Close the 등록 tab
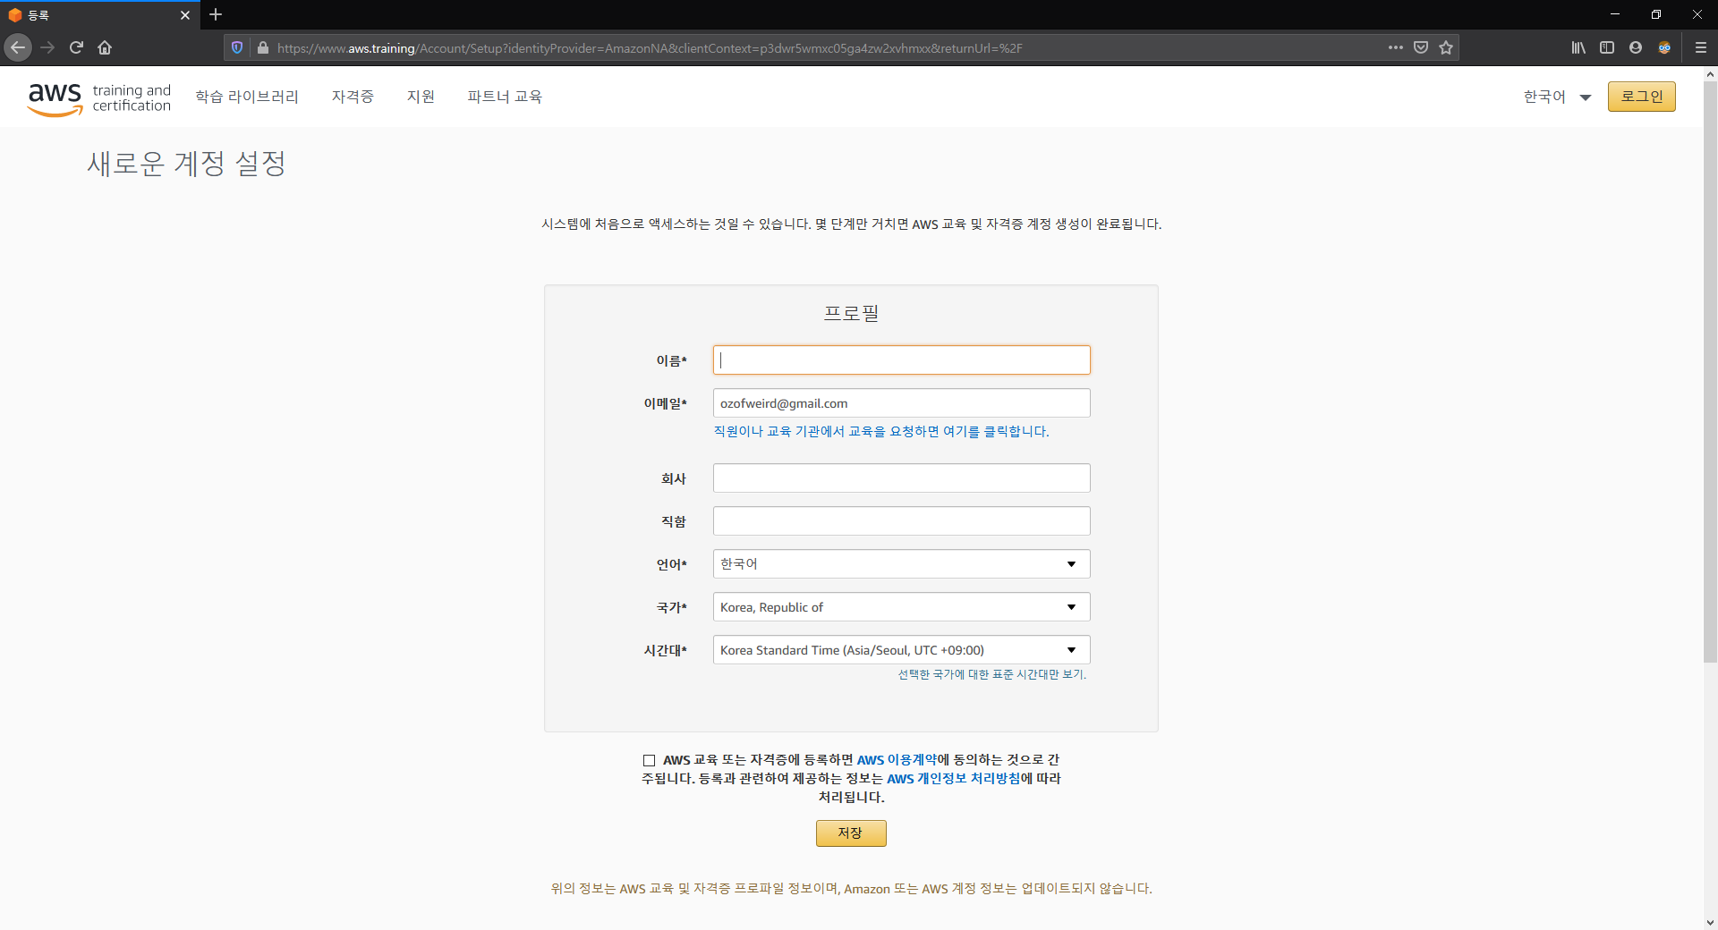 185,15
